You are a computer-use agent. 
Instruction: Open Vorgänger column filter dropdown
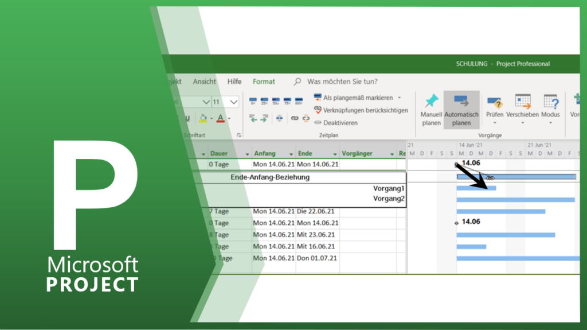point(392,154)
